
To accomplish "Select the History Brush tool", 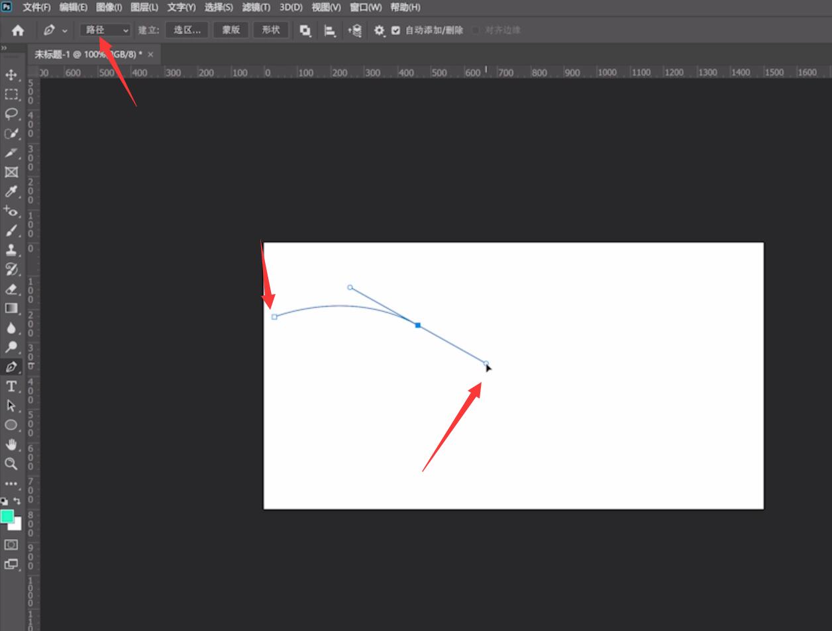I will coord(11,269).
